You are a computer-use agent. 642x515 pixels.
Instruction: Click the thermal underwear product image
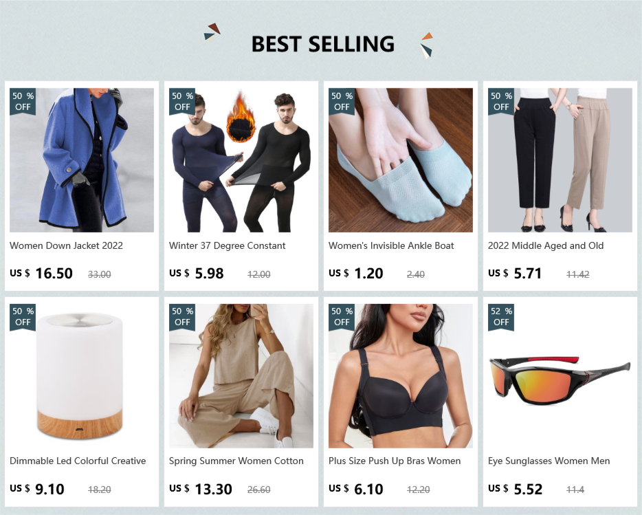(x=241, y=160)
